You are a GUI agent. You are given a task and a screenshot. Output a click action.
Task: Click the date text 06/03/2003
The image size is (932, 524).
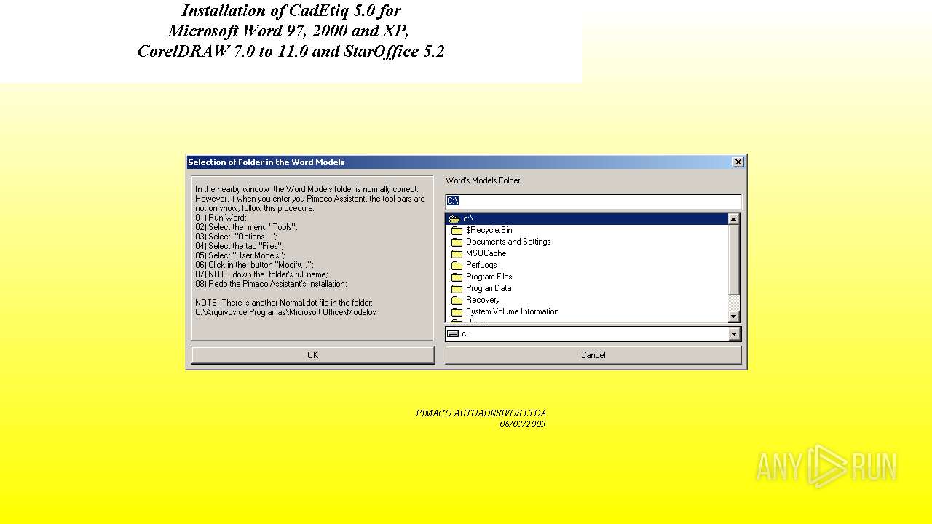(x=522, y=424)
